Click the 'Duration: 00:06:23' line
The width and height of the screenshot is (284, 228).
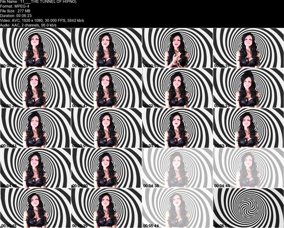click(16, 16)
